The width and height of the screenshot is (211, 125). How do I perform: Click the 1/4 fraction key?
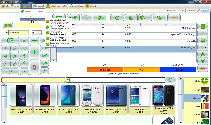click(45, 55)
